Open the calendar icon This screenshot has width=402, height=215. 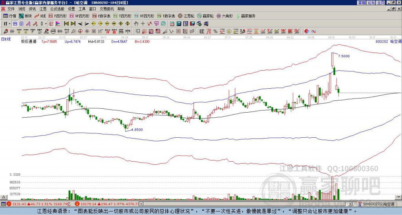[172, 24]
